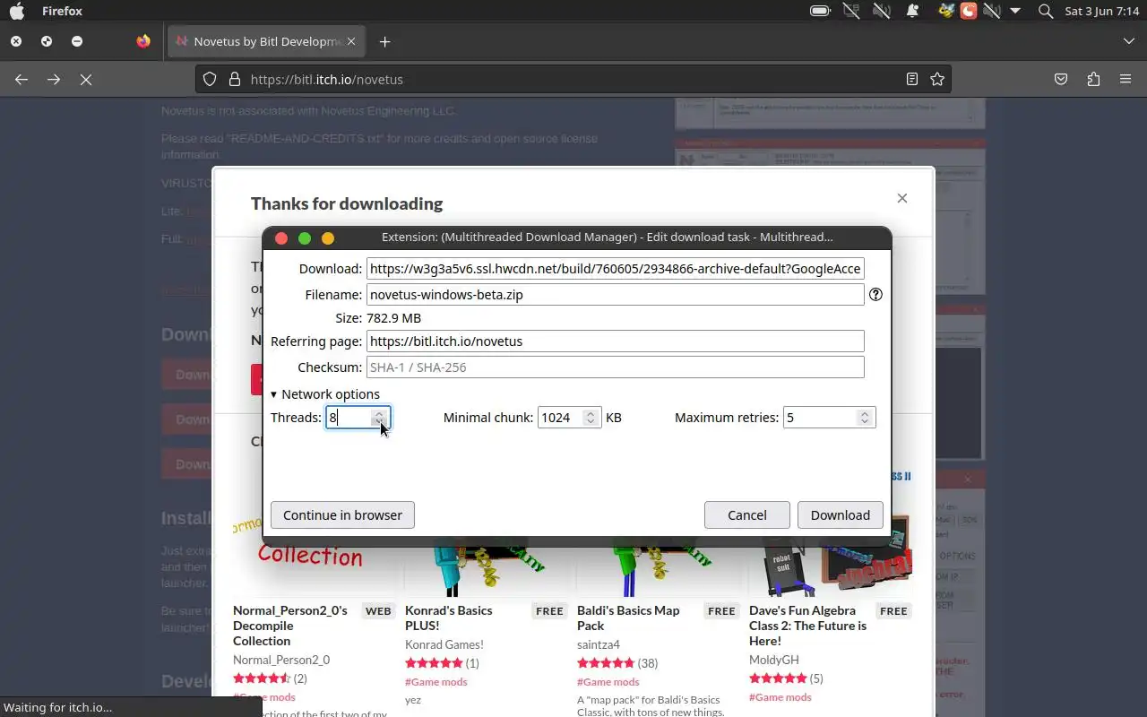Open the Firefox hamburger application menu
Screen dimensions: 1147x717
(1125, 79)
